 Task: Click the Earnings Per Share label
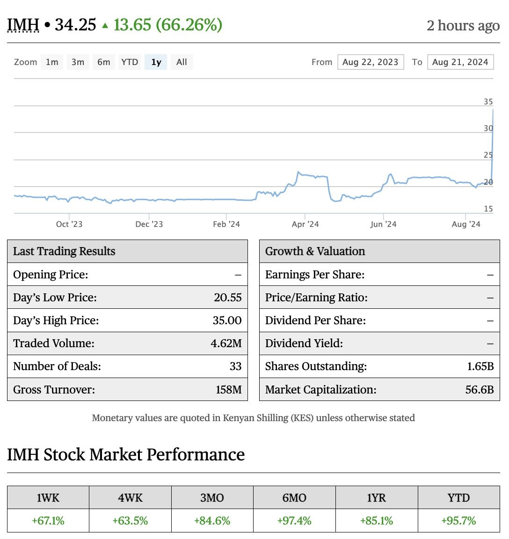(x=315, y=275)
